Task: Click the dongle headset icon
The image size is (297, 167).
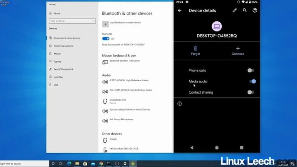Action: 105,140
